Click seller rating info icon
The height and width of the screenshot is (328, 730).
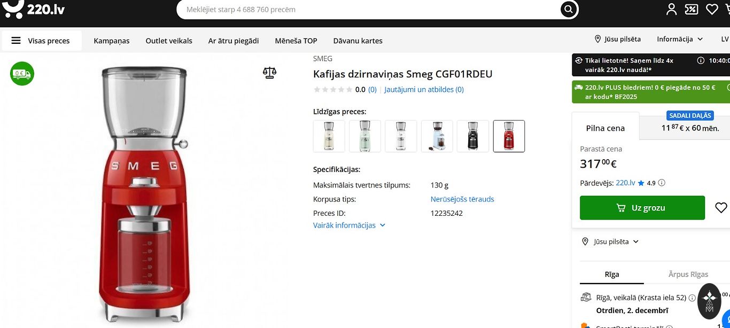click(662, 183)
